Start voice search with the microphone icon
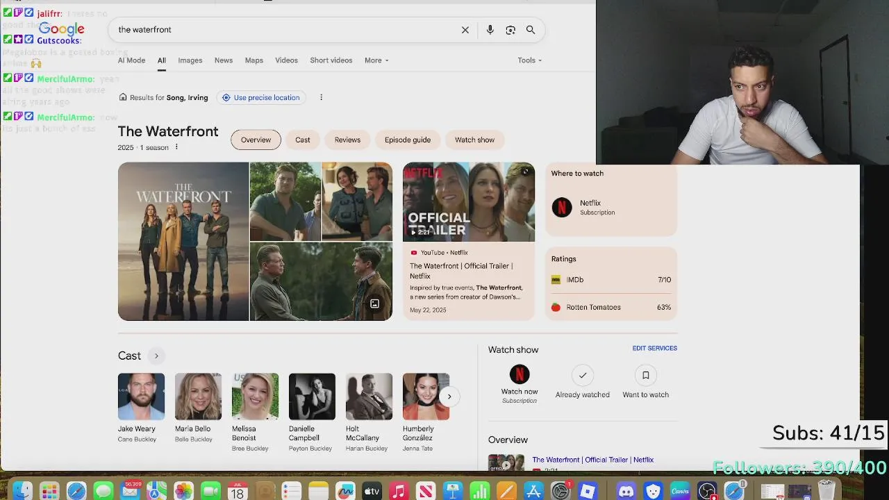 point(490,30)
